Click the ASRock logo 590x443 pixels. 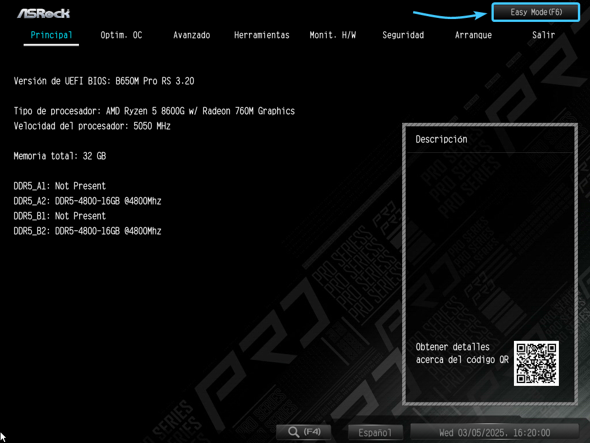44,14
